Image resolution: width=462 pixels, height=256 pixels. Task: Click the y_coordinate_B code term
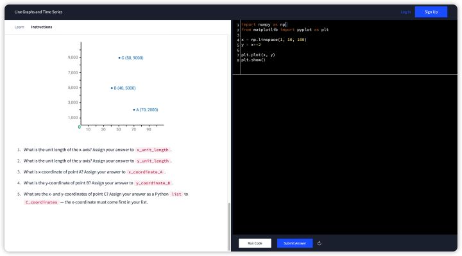click(x=153, y=183)
